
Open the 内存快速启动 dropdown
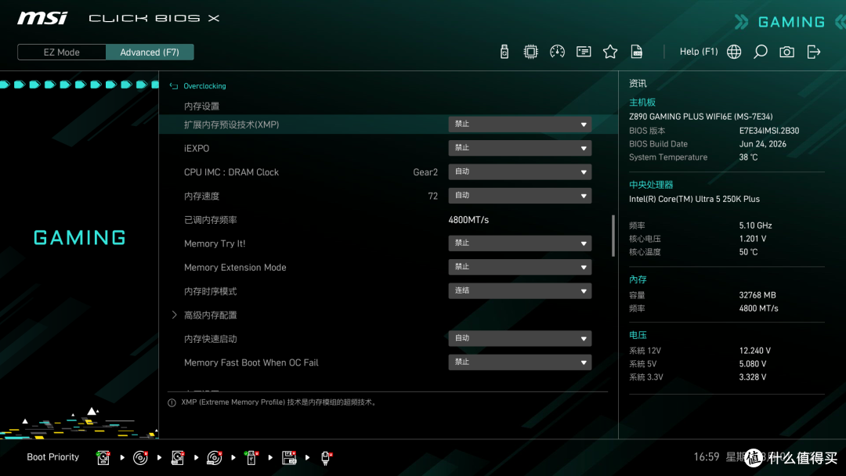(x=519, y=338)
